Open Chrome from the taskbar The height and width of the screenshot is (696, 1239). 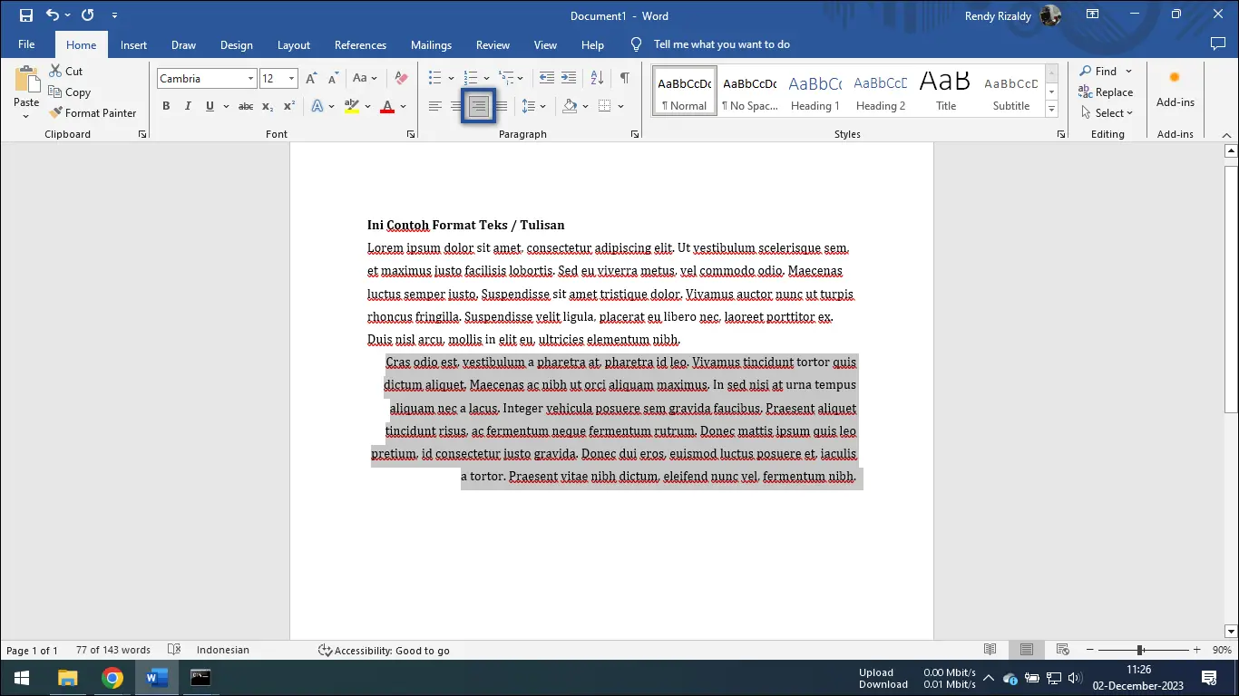[x=112, y=677]
